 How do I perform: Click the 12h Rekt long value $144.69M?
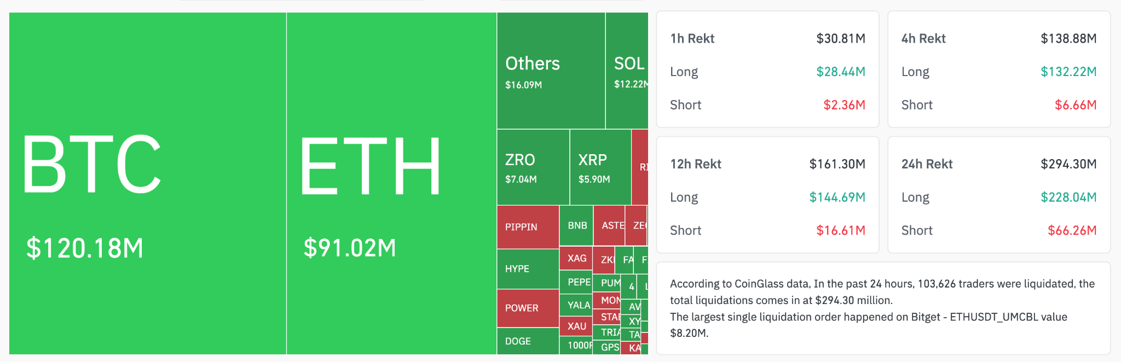pos(837,197)
